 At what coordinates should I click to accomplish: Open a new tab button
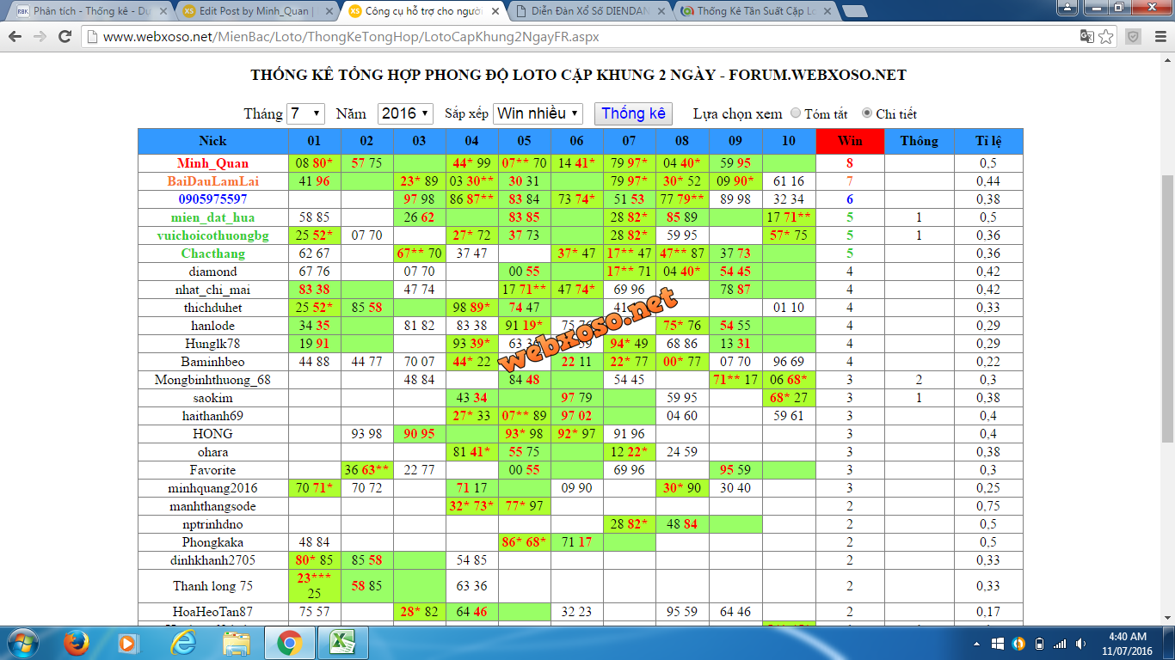coord(854,11)
